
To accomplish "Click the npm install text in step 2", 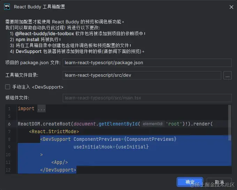I will pos(28,40).
